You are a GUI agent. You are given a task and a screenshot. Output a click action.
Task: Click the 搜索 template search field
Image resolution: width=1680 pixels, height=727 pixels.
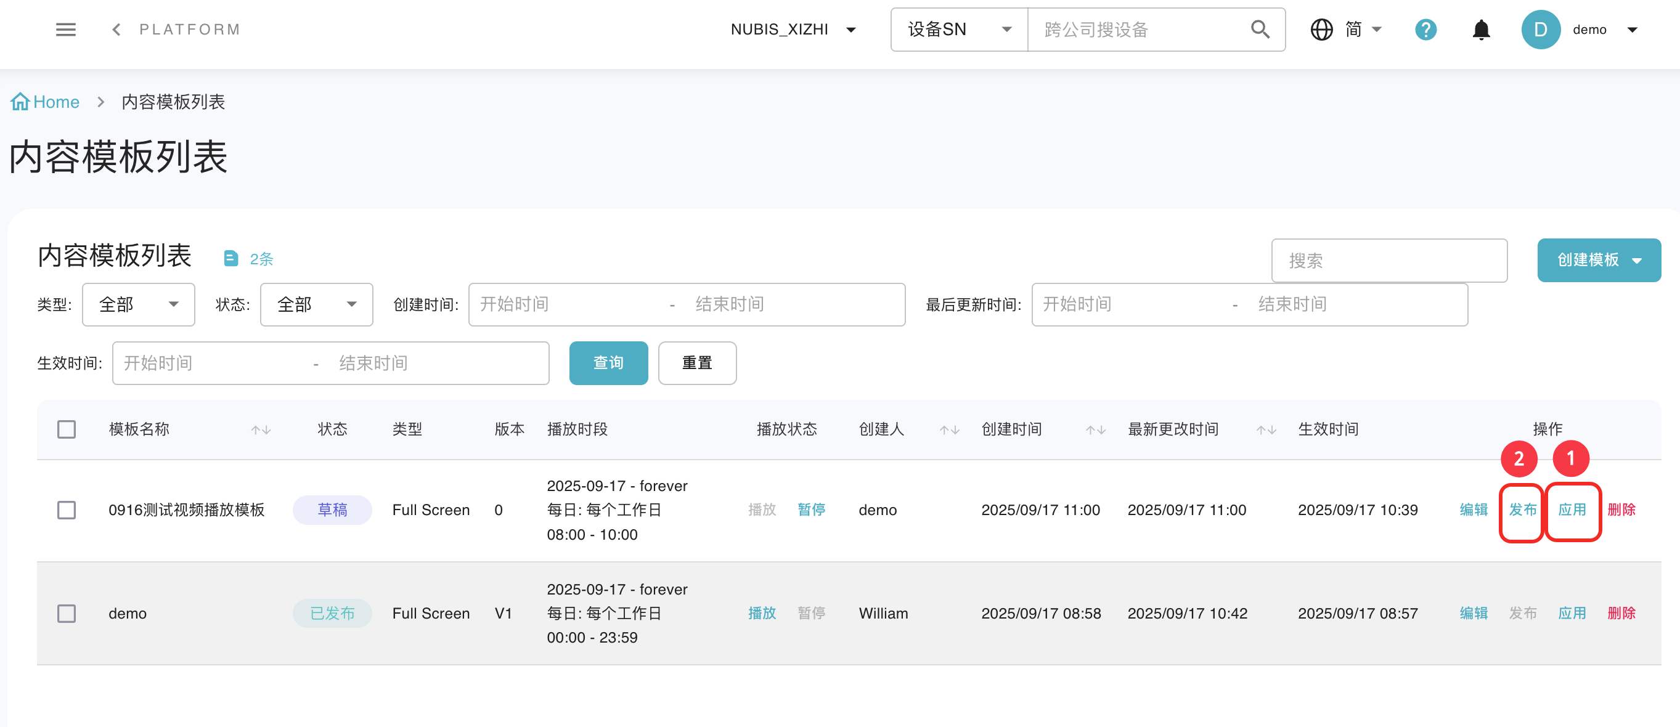tap(1388, 261)
